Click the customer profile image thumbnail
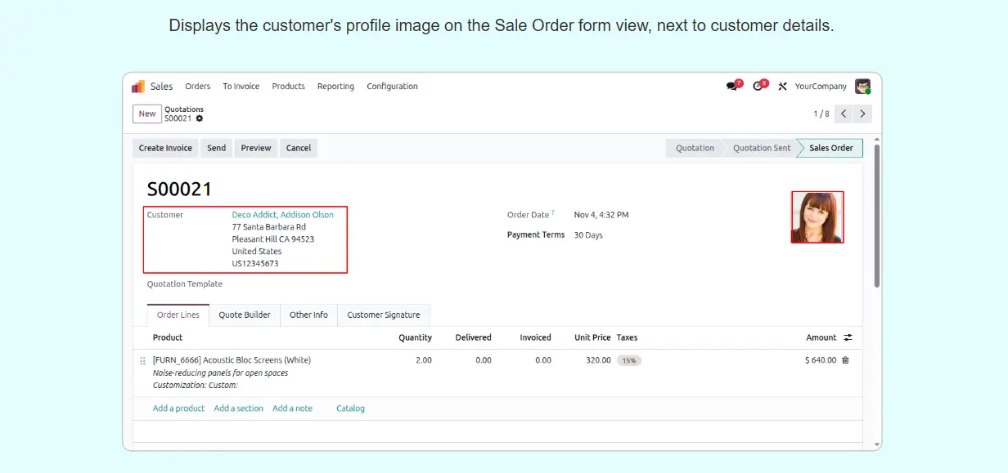 (817, 217)
